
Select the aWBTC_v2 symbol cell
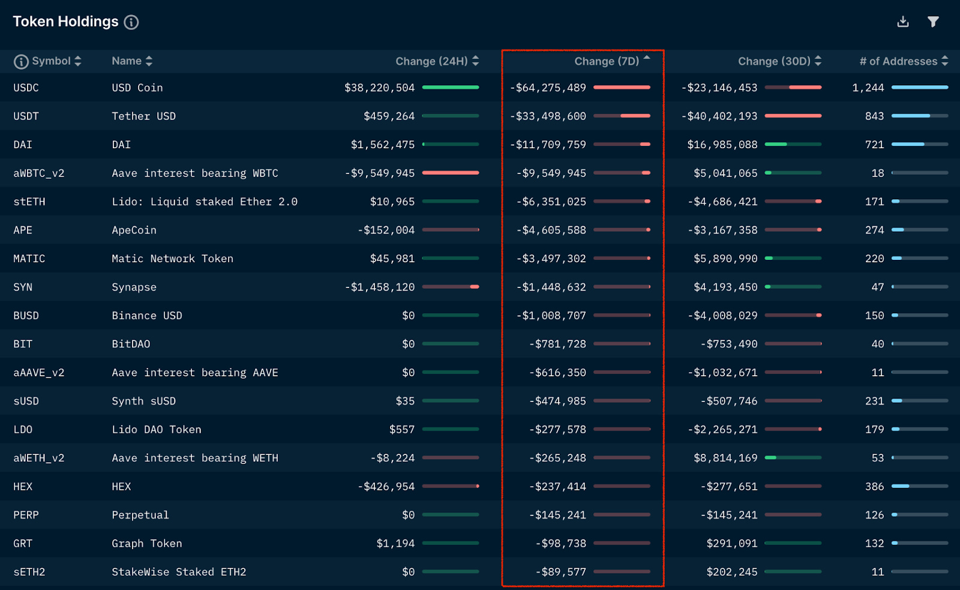click(x=39, y=173)
